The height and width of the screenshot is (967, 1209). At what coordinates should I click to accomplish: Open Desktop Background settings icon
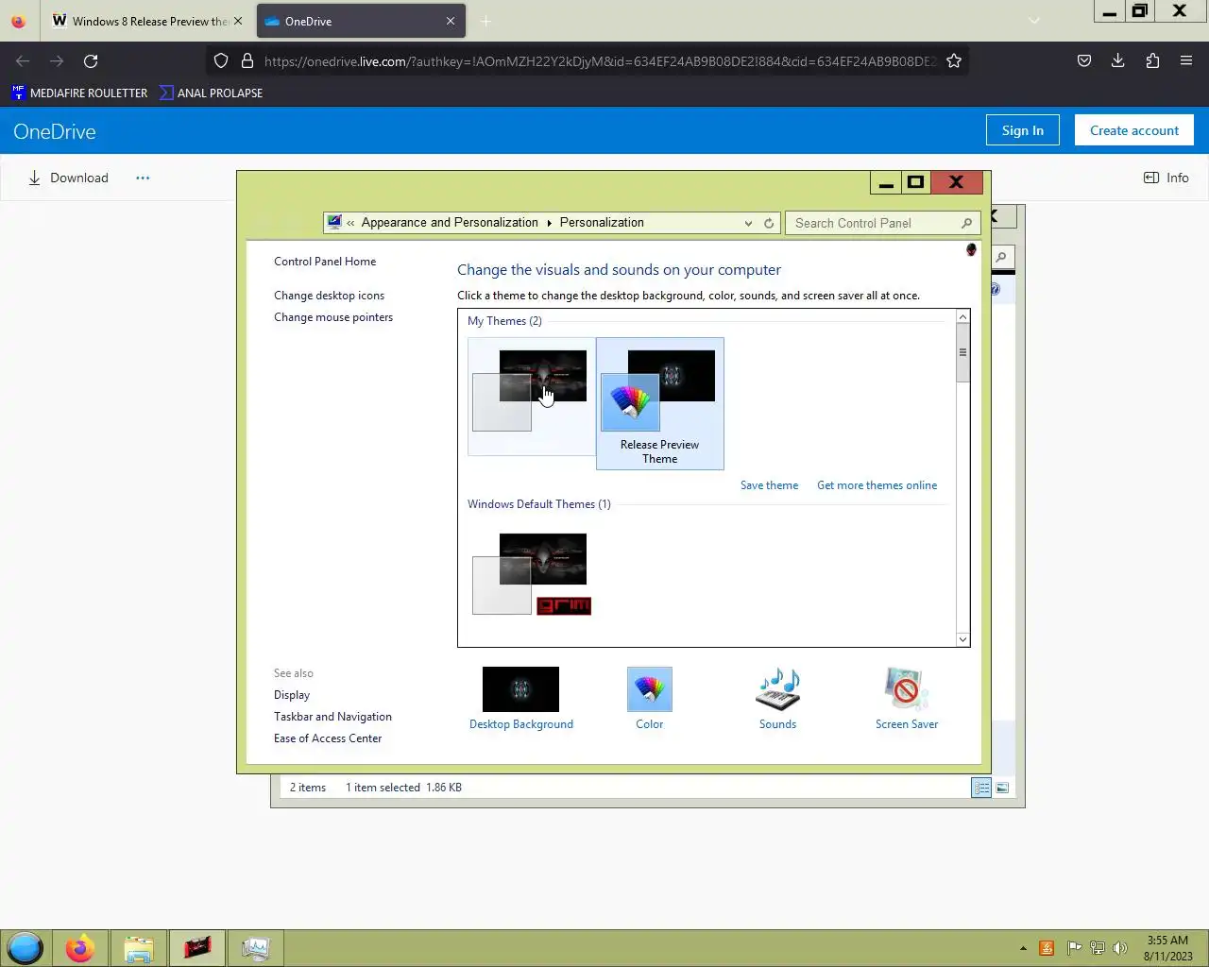point(520,689)
